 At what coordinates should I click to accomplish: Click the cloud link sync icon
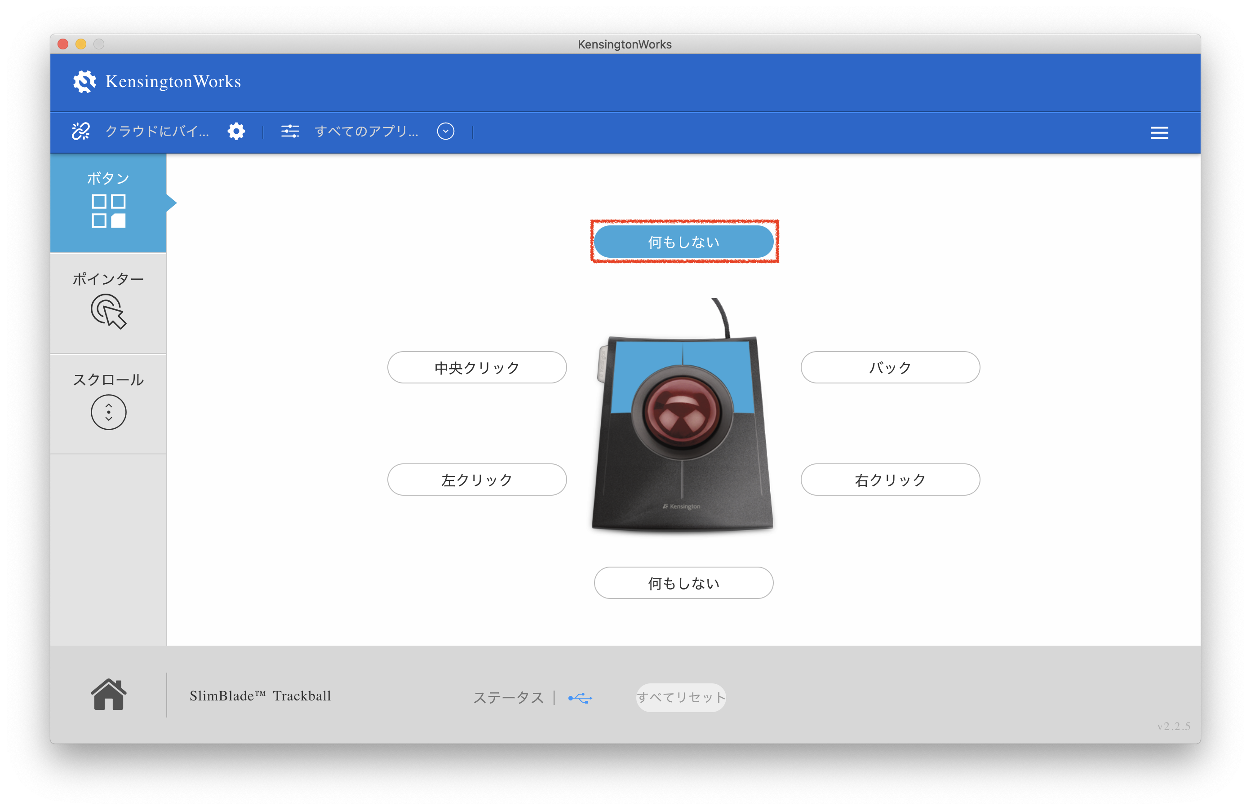[x=81, y=131]
